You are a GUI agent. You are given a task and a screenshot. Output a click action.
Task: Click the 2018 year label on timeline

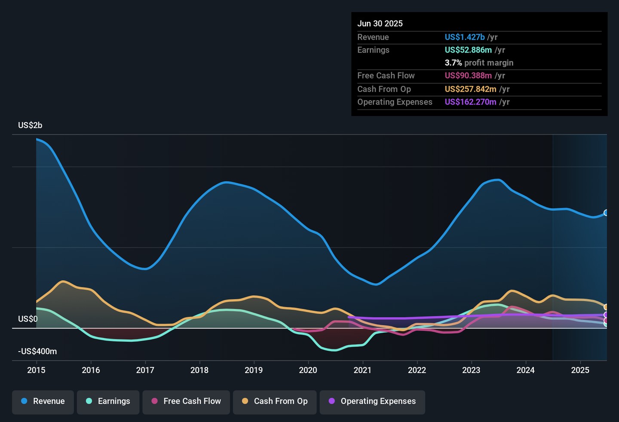pyautogui.click(x=199, y=370)
